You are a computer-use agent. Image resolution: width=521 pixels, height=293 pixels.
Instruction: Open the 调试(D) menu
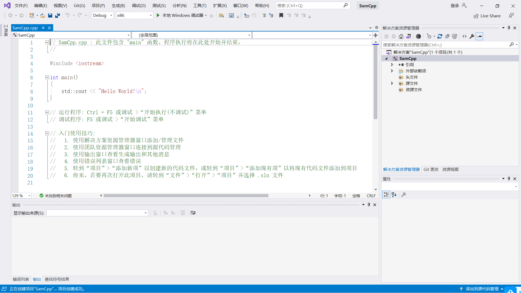tap(139, 5)
